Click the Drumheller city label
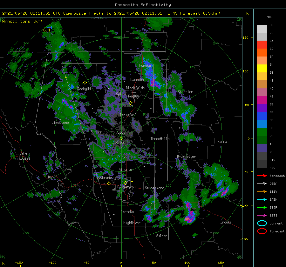This screenshot has width=286, height=267. click(186, 157)
